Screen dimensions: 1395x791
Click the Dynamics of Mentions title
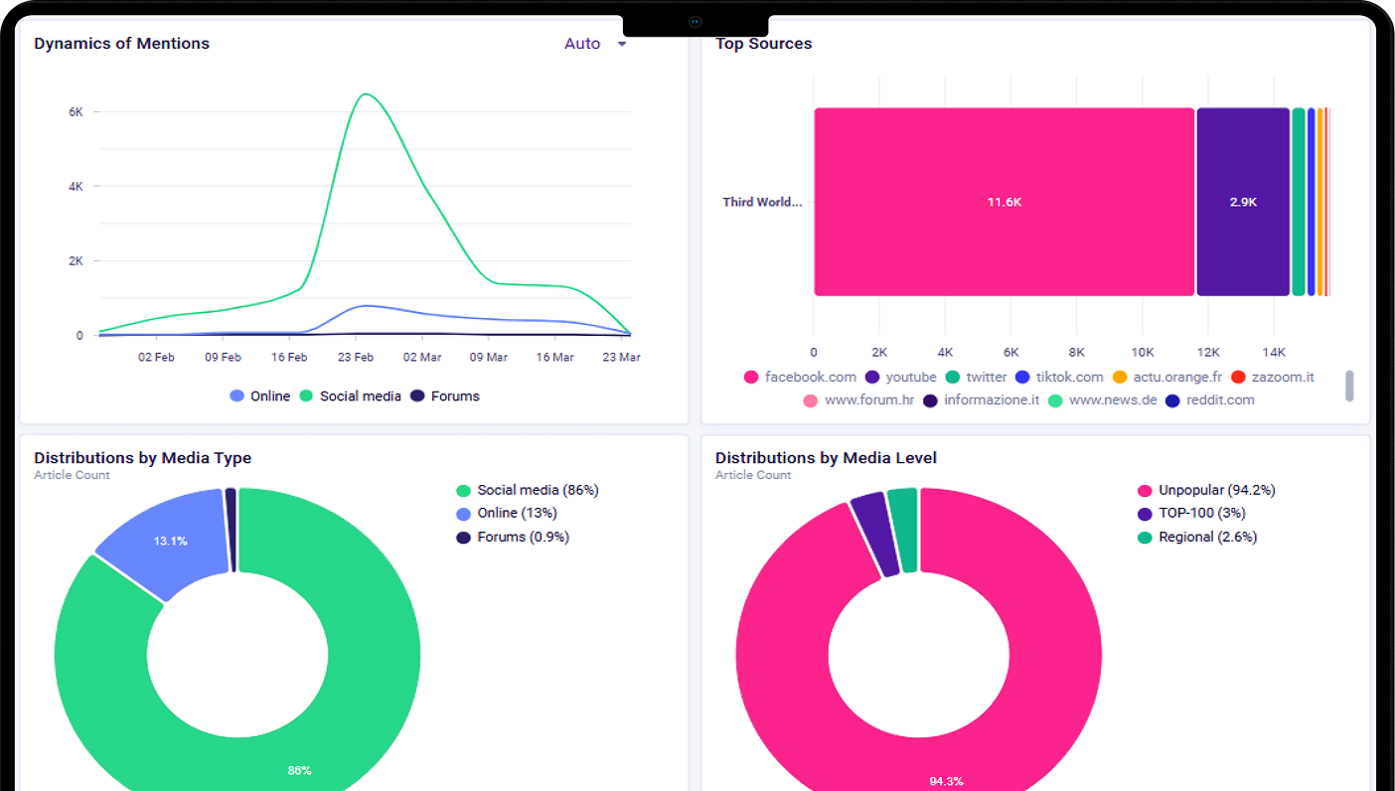121,44
